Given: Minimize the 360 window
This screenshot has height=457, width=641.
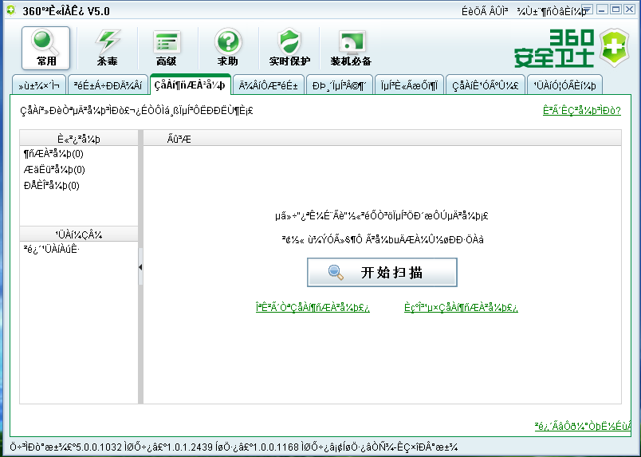Looking at the screenshot, I should click(x=602, y=10).
